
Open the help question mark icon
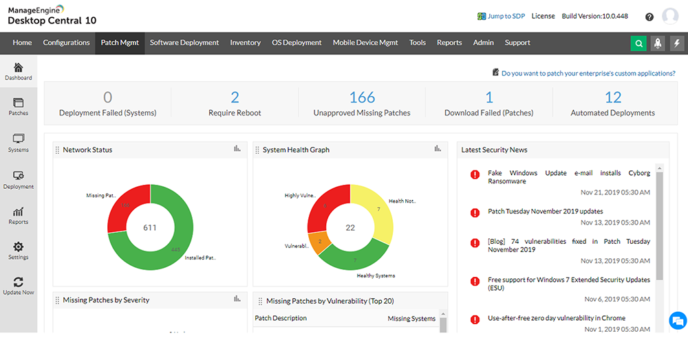click(x=649, y=17)
